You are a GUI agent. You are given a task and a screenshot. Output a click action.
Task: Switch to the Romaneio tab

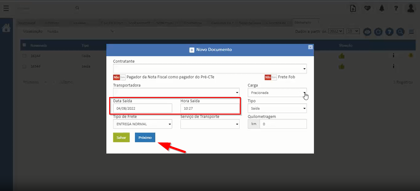pos(303,23)
